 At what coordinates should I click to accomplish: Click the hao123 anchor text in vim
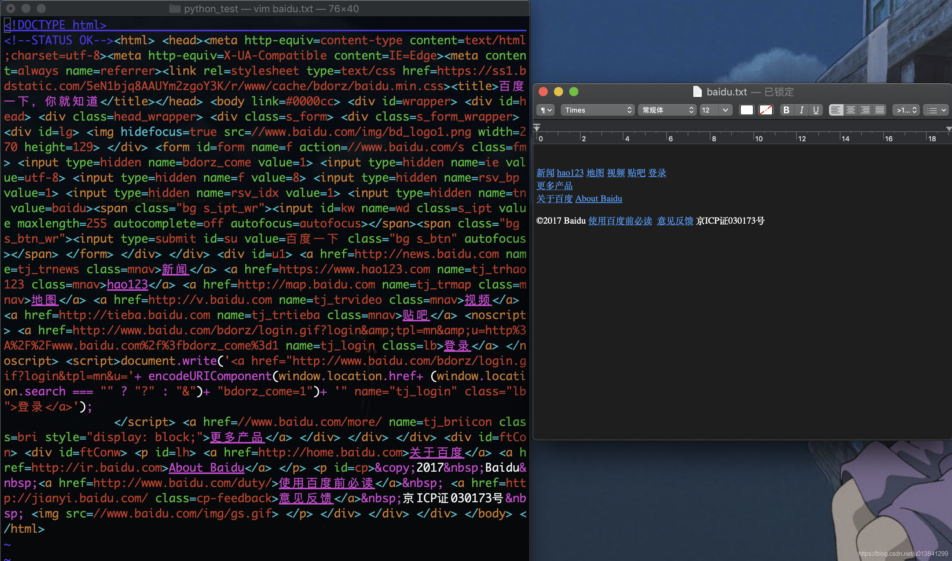127,285
